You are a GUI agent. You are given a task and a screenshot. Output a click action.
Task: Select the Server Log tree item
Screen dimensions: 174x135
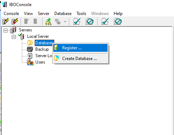(x=44, y=56)
